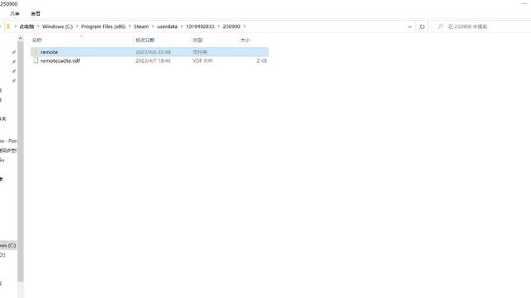Go to the 1019492833 breadcrumb segment
This screenshot has height=298, width=531.
coord(200,26)
